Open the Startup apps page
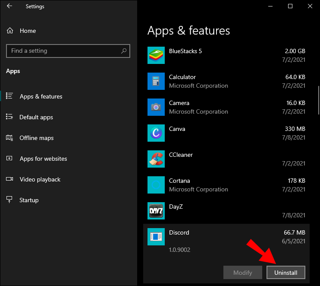 pyautogui.click(x=29, y=200)
